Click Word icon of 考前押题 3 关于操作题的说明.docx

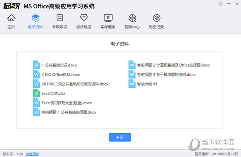pos(132,74)
